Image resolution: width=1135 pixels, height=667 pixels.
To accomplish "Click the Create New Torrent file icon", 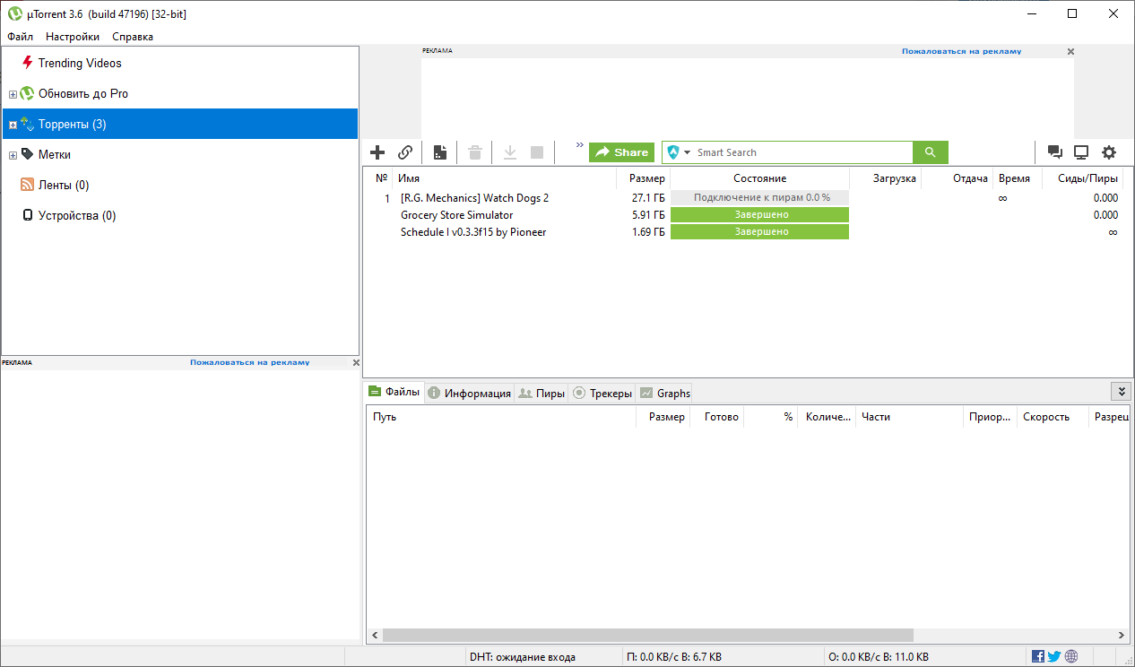I will point(440,152).
